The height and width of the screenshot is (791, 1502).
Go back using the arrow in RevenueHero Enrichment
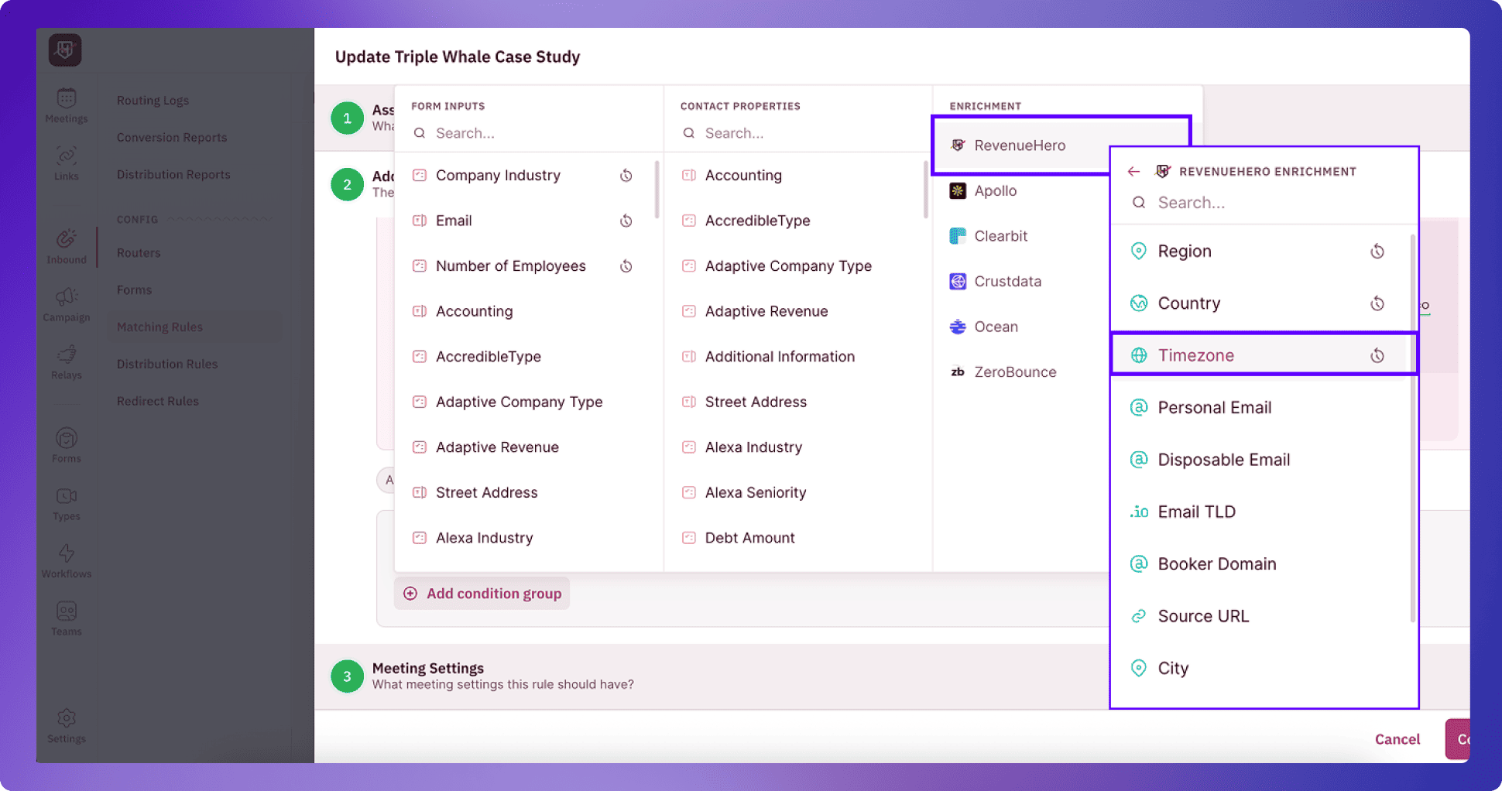click(x=1133, y=172)
